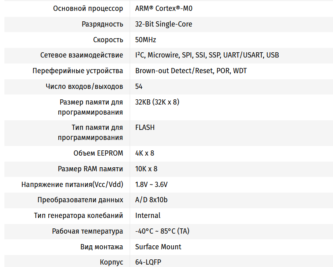The image size is (333, 267).
Task: Click the "A/D 8x10b" converter value
Action: click(151, 200)
